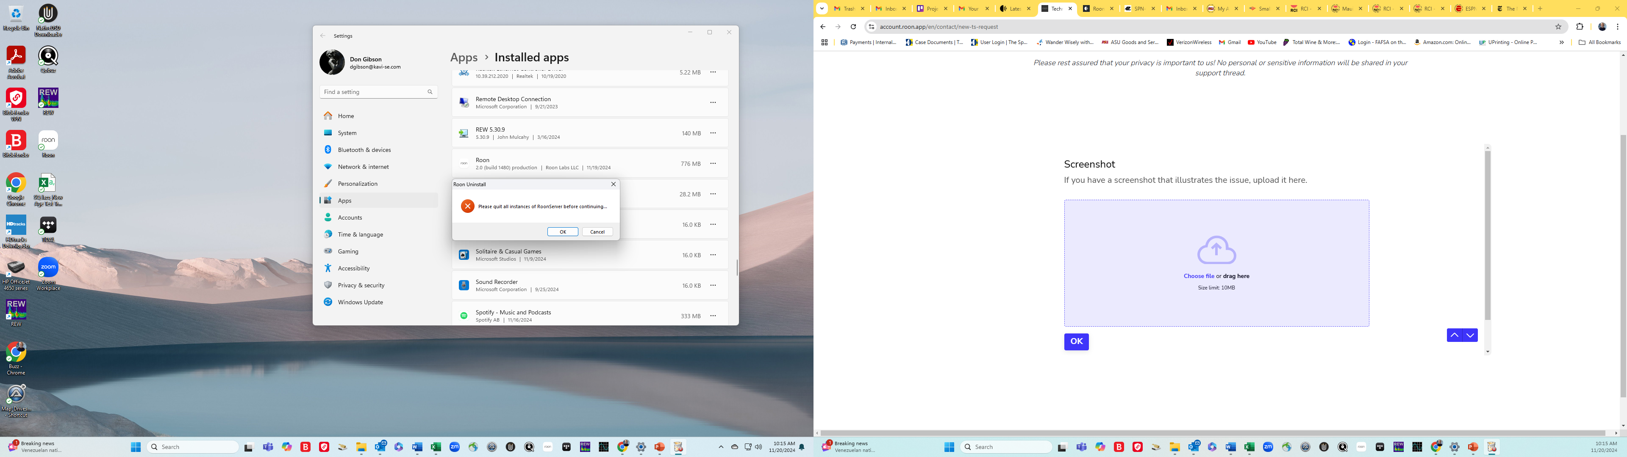Click the inner form scrollbar on the Roon page
Image resolution: width=1627 pixels, height=457 pixels.
[1488, 235]
